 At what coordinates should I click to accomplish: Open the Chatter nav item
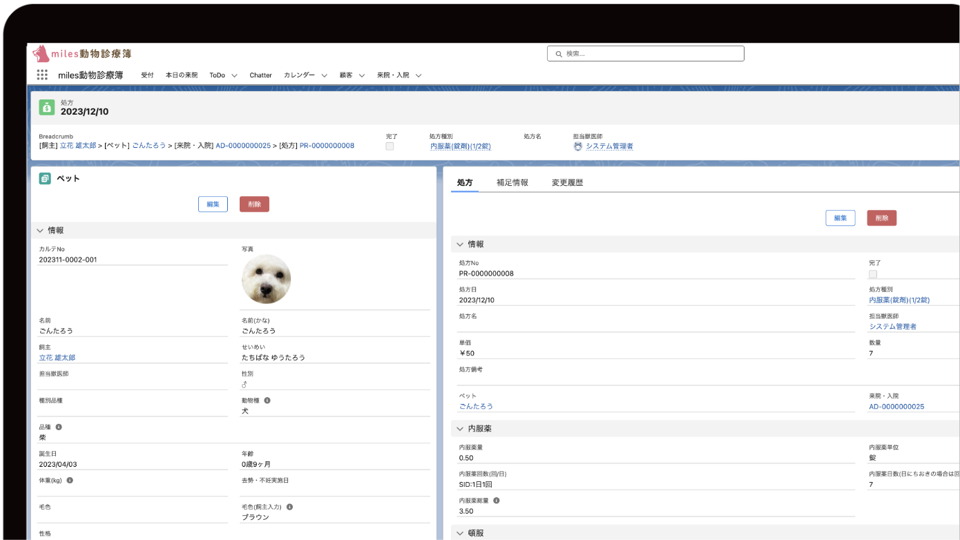pyautogui.click(x=261, y=75)
